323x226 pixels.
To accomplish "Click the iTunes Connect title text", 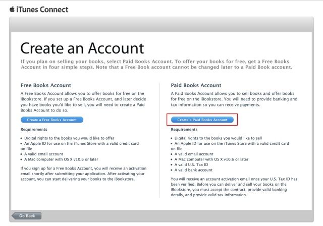I will click(x=42, y=10).
